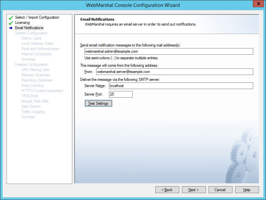266x200 pixels.
Task: Choose Ports and Authentication step
Action: (x=40, y=49)
